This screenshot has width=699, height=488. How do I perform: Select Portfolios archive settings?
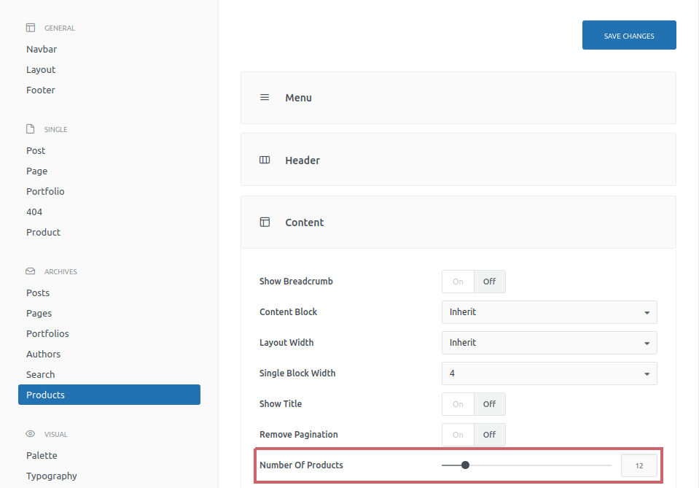click(x=47, y=333)
